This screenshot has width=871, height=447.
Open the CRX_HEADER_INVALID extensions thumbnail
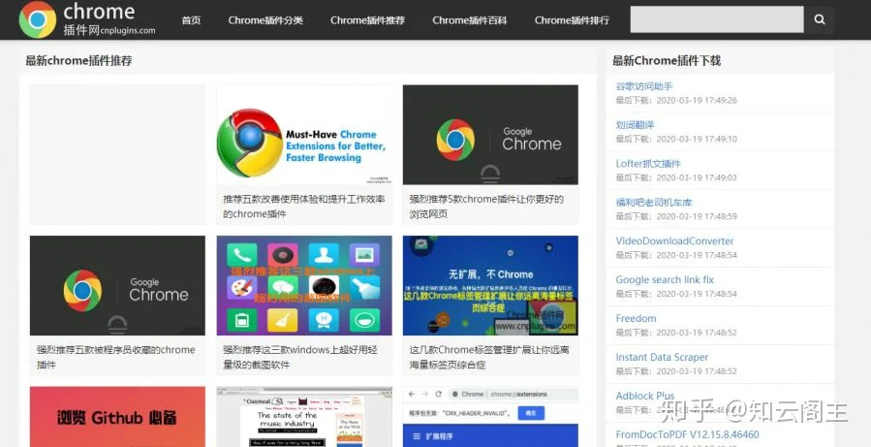490,417
